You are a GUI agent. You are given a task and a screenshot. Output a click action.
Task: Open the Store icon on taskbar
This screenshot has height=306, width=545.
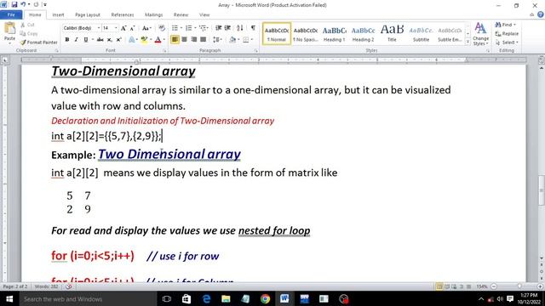coord(186,298)
